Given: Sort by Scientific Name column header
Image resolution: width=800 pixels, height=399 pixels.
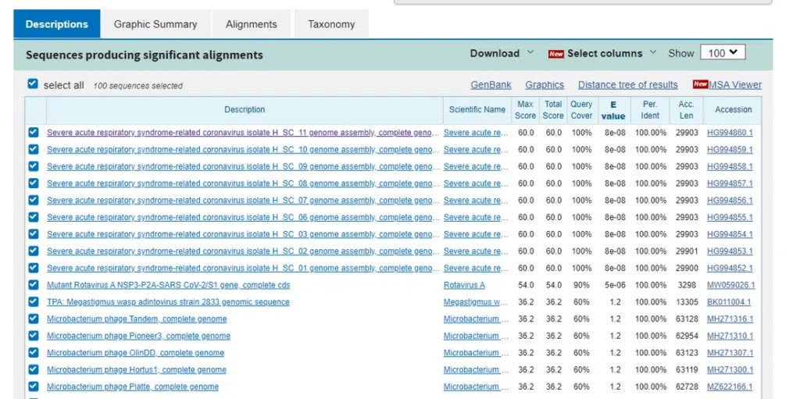Looking at the screenshot, I should (x=477, y=109).
